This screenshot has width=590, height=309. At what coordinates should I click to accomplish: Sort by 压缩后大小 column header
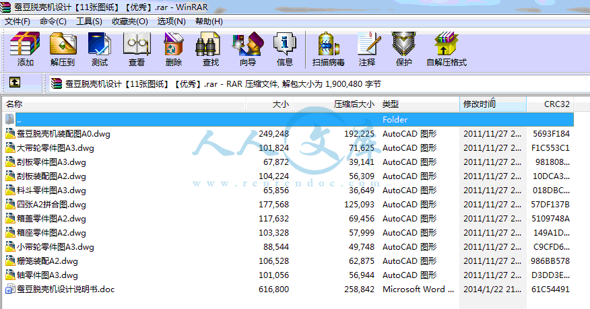(x=335, y=104)
